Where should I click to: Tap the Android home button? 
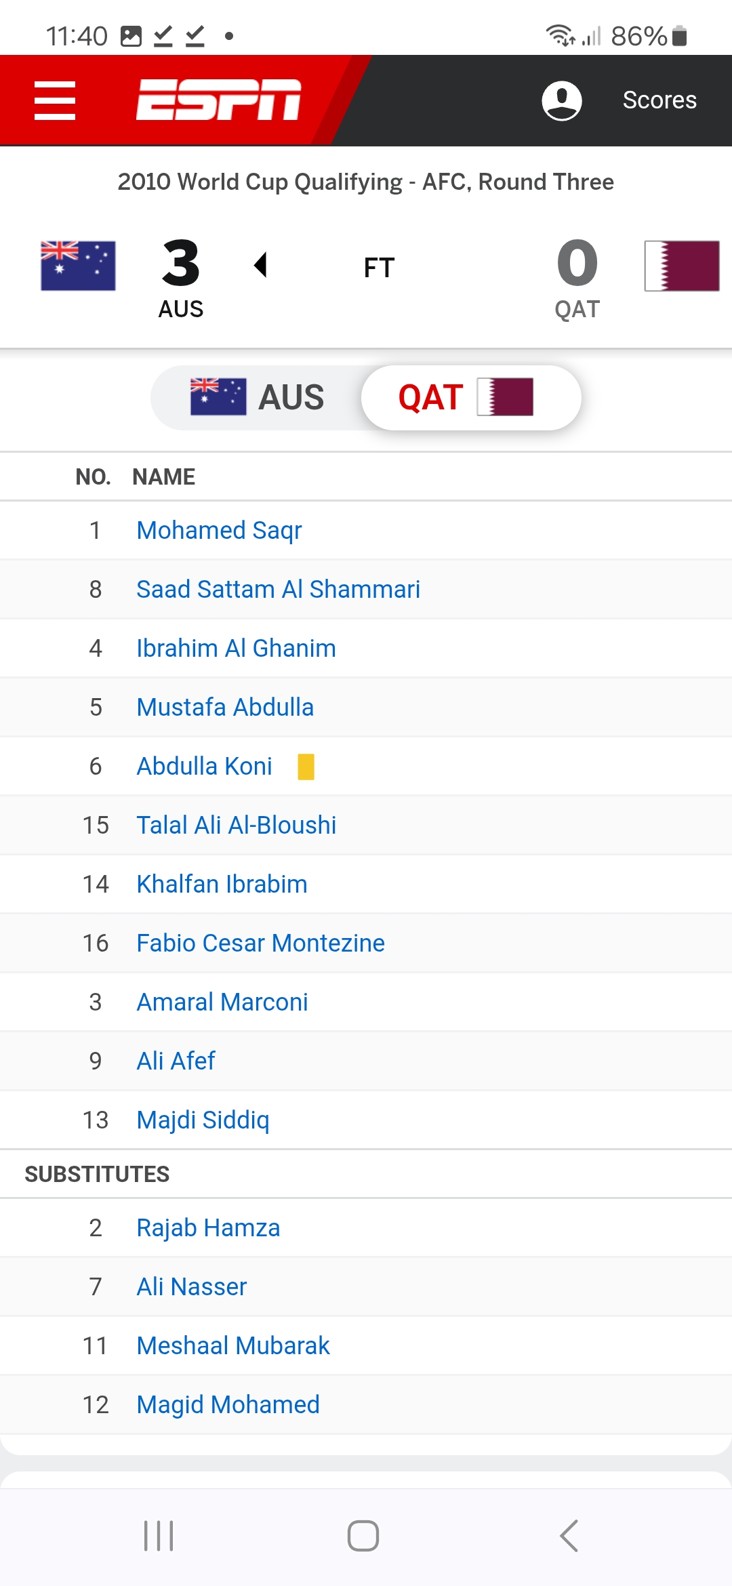[363, 1536]
